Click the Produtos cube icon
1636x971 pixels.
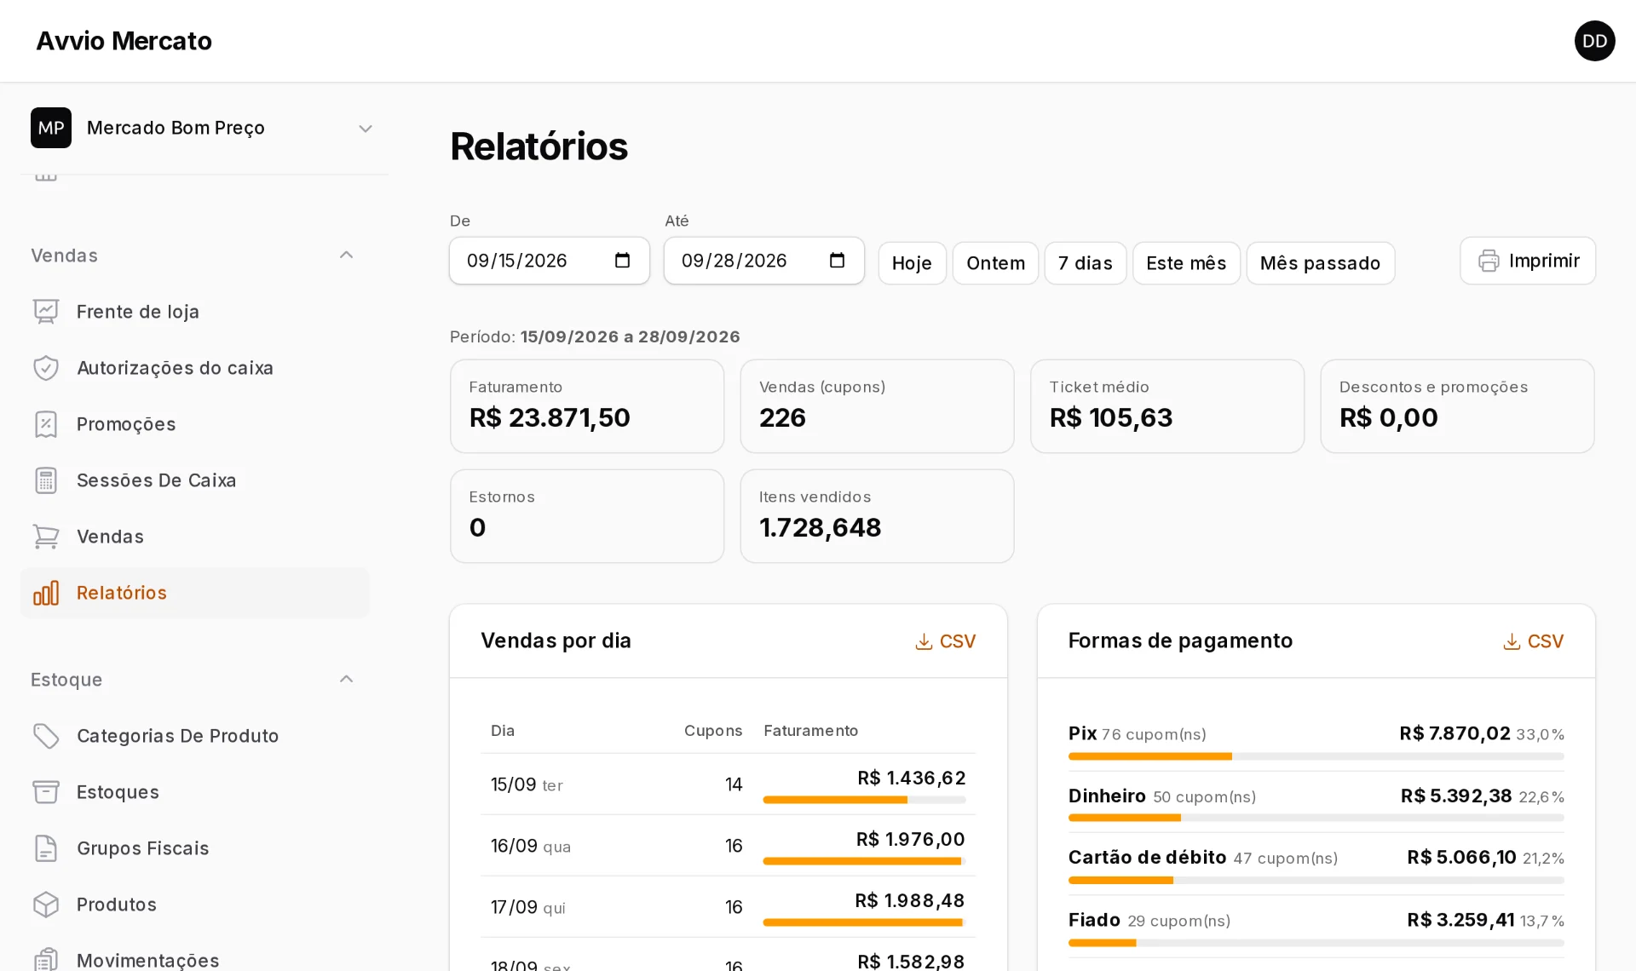click(x=46, y=905)
